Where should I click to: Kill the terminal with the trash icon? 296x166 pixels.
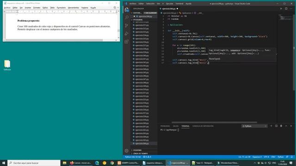[281, 126]
